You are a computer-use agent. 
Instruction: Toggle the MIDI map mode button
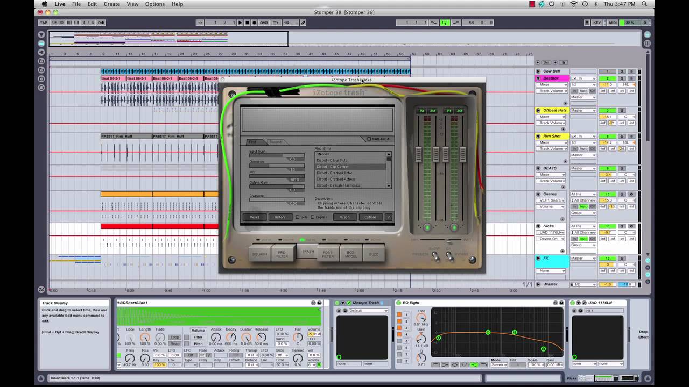point(613,23)
